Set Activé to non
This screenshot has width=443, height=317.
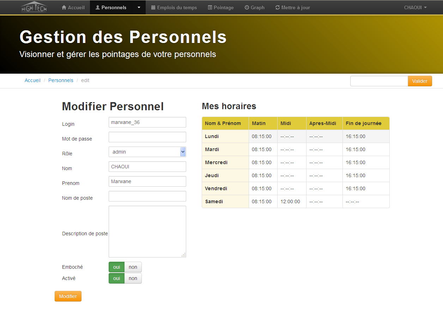click(x=133, y=278)
